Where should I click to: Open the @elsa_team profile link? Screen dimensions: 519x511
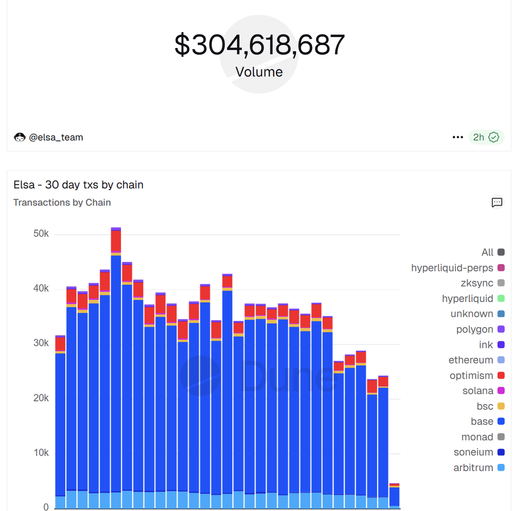pyautogui.click(x=56, y=137)
